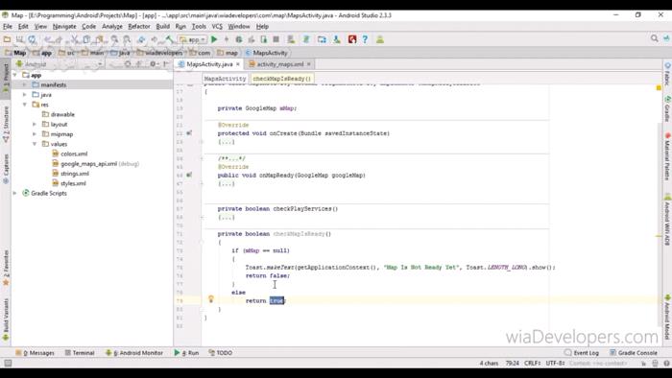
Task: Click the Save All toolbar icon
Action: coord(20,39)
